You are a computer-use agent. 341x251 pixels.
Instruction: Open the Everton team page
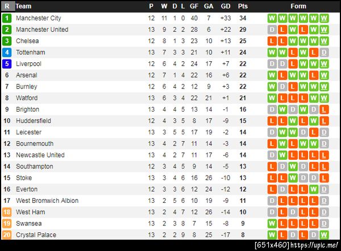coord(27,189)
